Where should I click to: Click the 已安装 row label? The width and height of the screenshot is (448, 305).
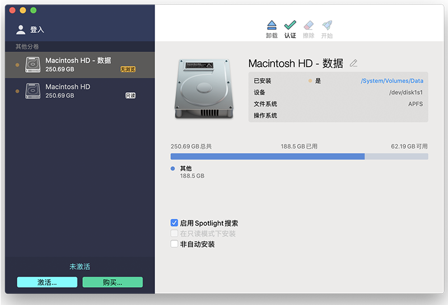(262, 81)
